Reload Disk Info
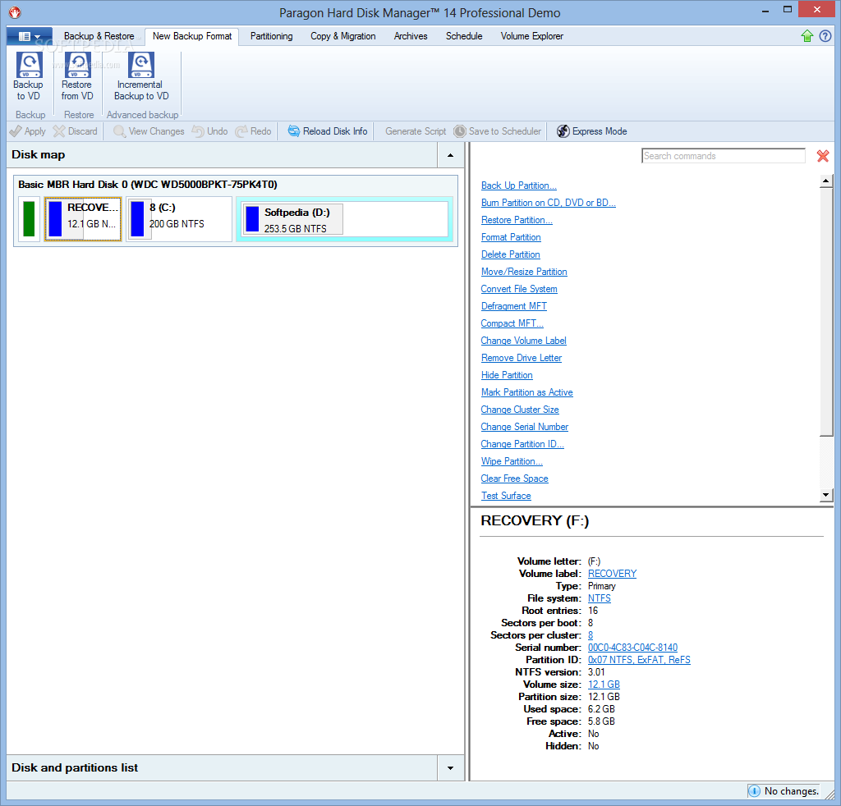 click(x=328, y=131)
